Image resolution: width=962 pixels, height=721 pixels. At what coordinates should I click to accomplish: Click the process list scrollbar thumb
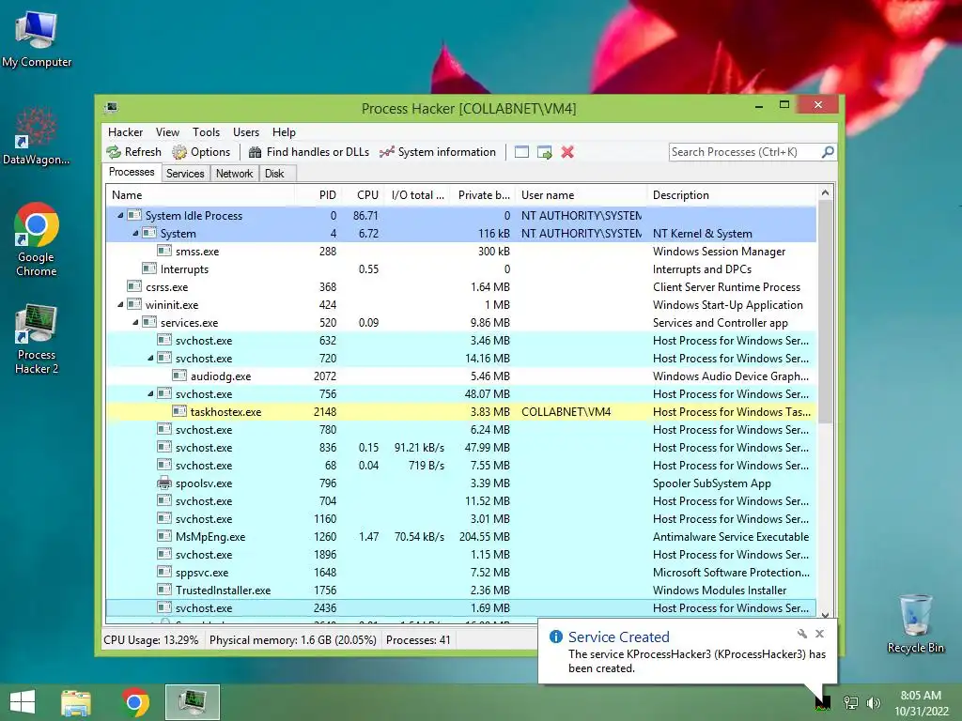825,312
